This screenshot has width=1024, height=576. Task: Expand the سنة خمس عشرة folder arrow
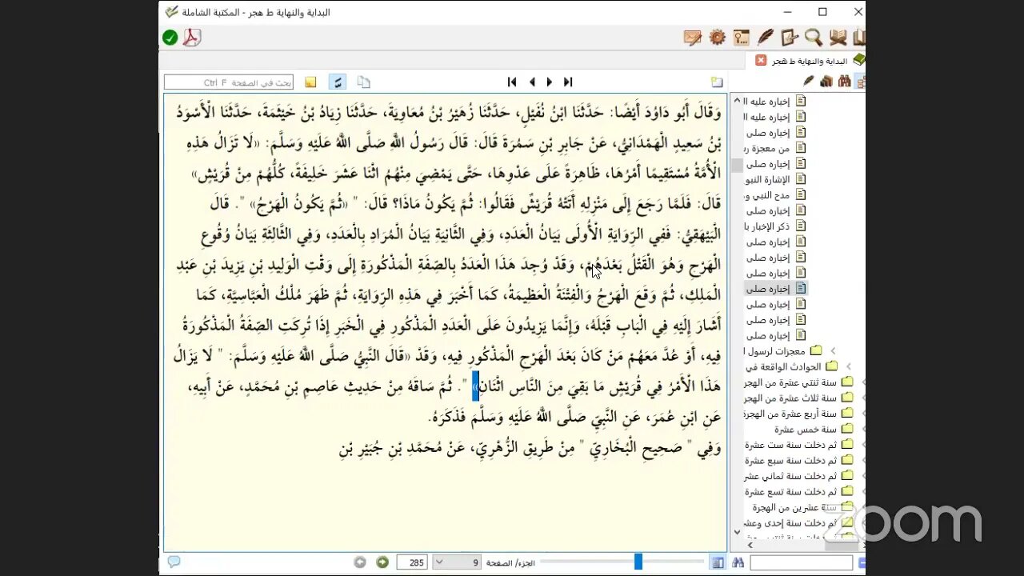[x=862, y=429]
